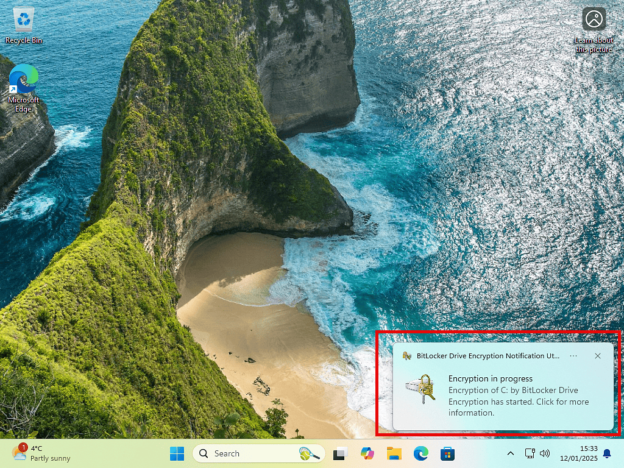Image resolution: width=624 pixels, height=468 pixels.
Task: Open Microsoft Store from the taskbar
Action: pyautogui.click(x=448, y=453)
